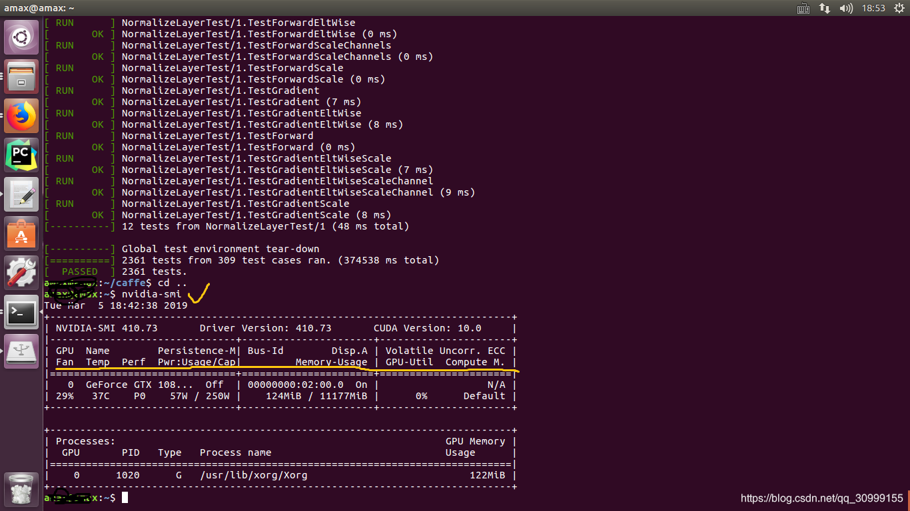Open System Settings wrench-and-gear icon
910x511 pixels.
22,273
